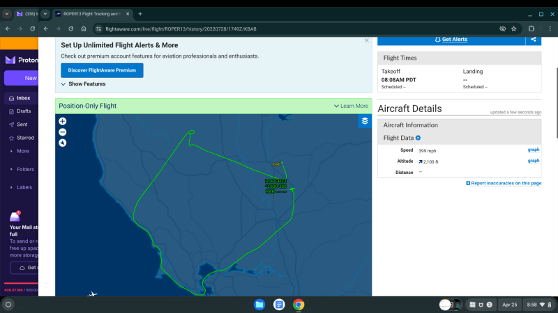The height and width of the screenshot is (313, 558).
Task: Open Inbox folder in Proton Mail
Action: click(x=22, y=98)
